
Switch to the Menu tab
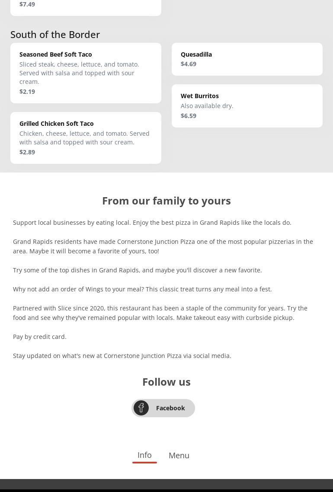(179, 455)
